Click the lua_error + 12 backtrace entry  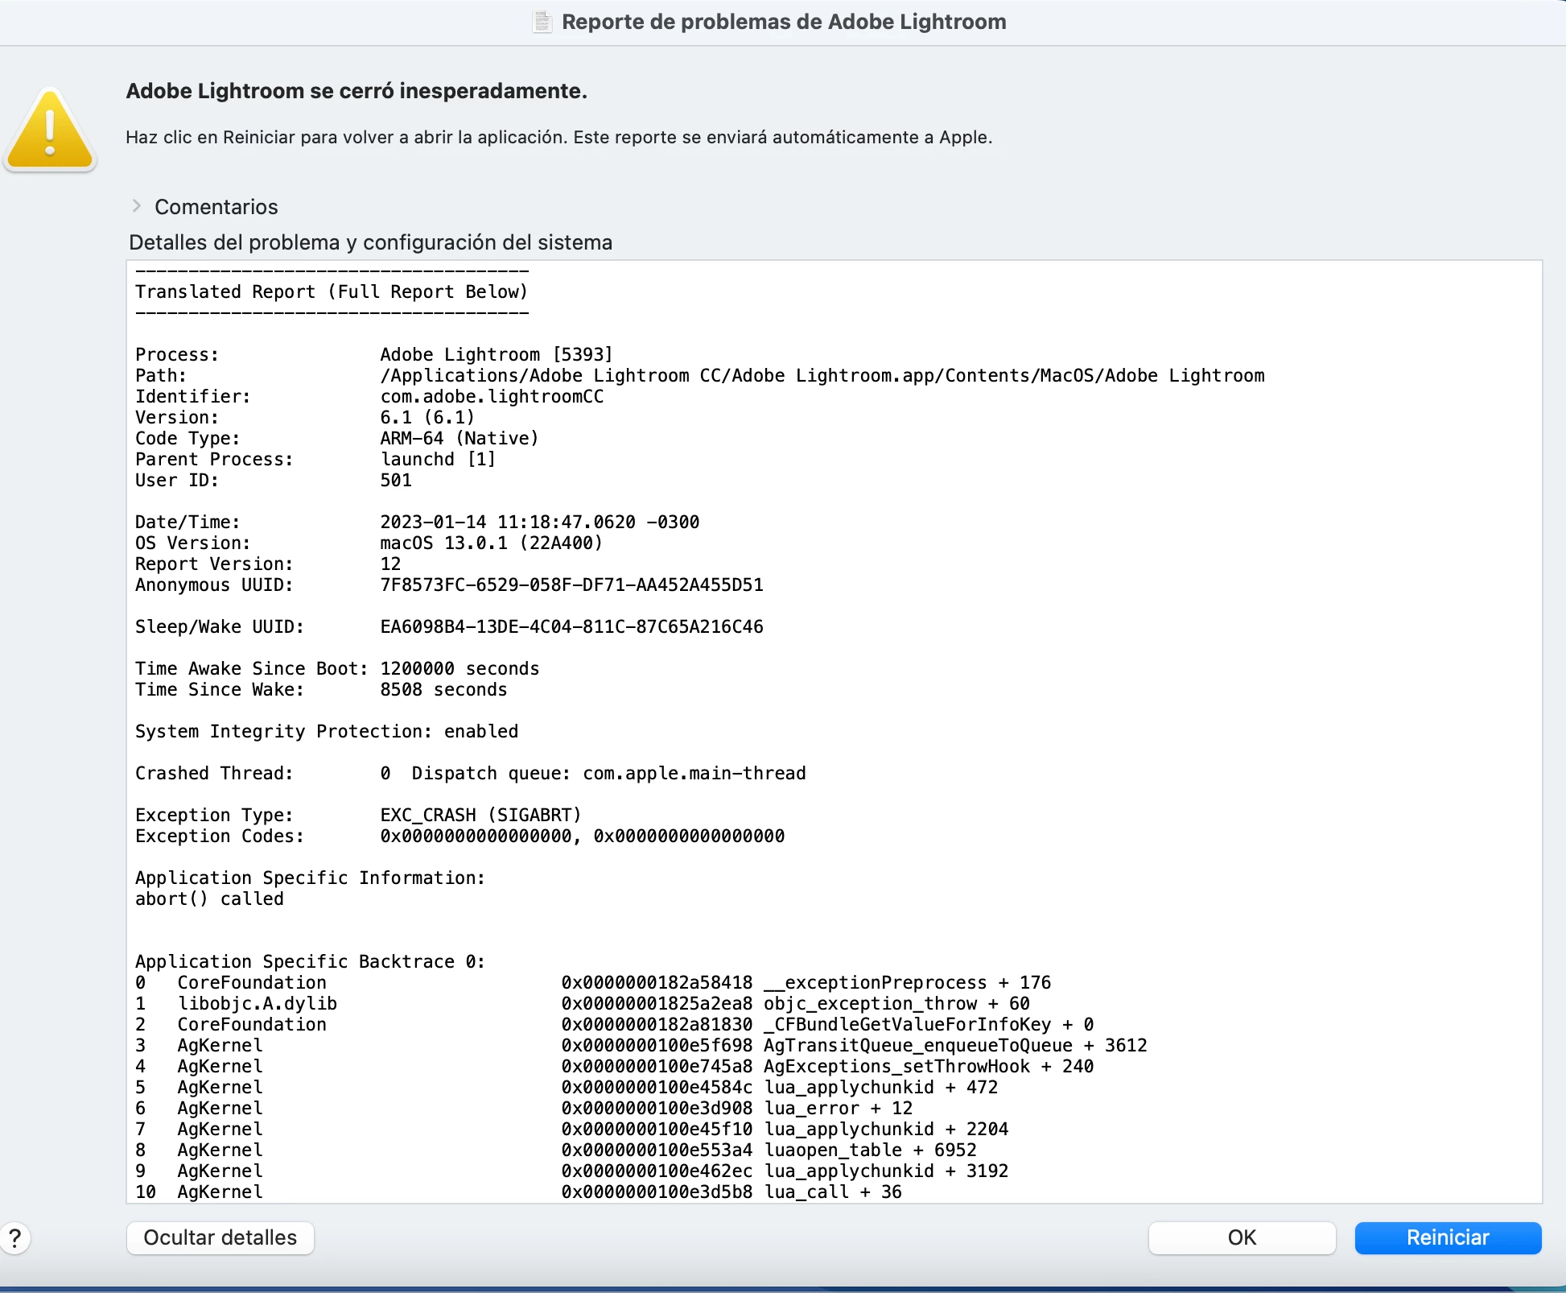pos(838,1108)
